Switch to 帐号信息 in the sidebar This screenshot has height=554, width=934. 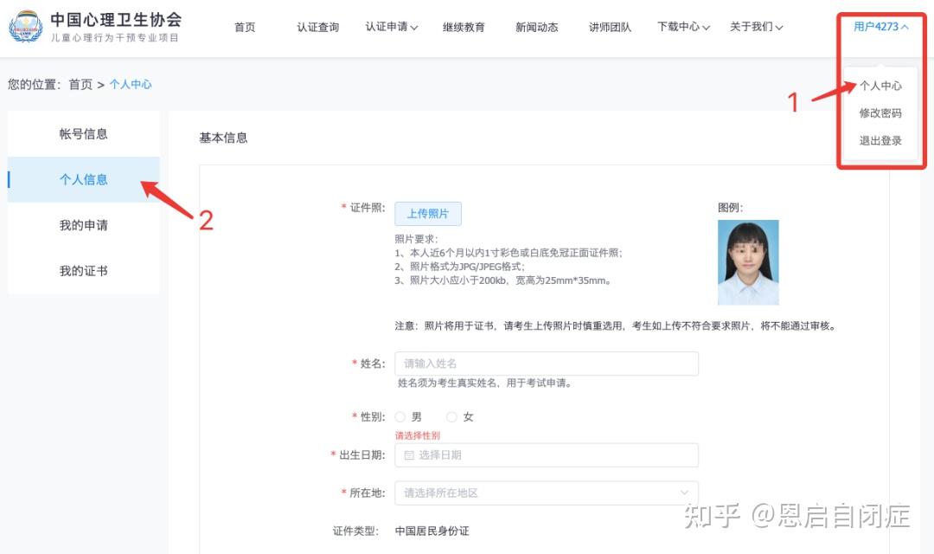pos(83,133)
